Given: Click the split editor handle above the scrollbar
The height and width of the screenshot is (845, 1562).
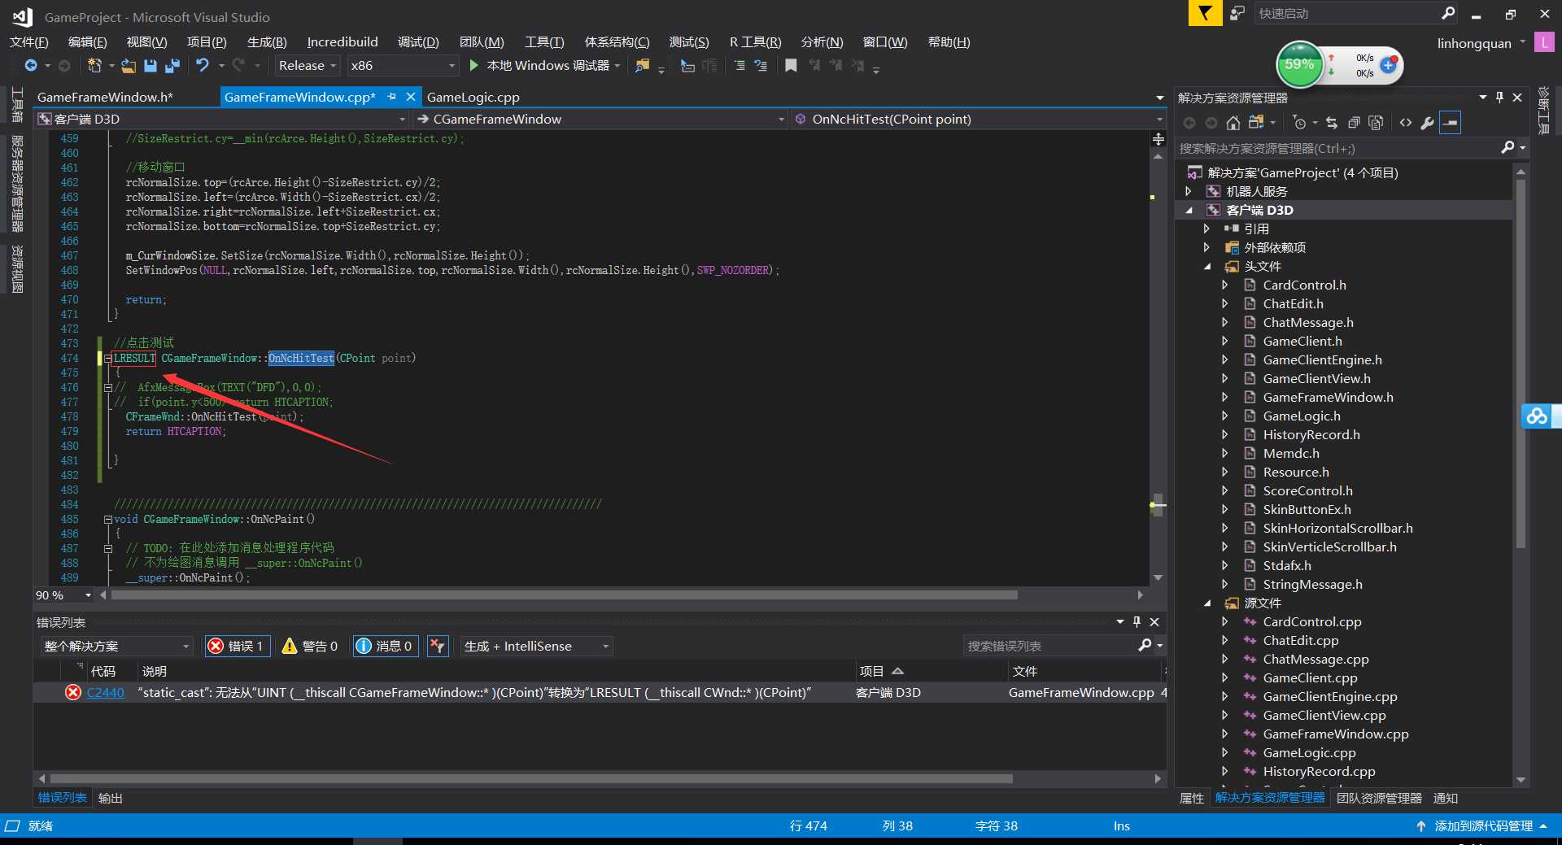Looking at the screenshot, I should pyautogui.click(x=1158, y=140).
